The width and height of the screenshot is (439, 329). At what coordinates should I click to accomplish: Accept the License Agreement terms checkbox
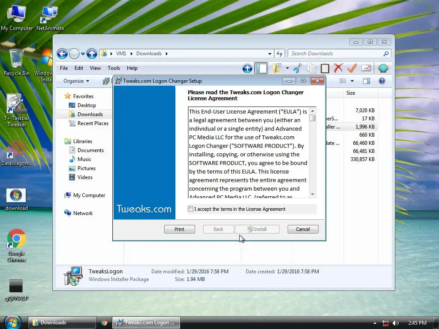[x=190, y=209]
